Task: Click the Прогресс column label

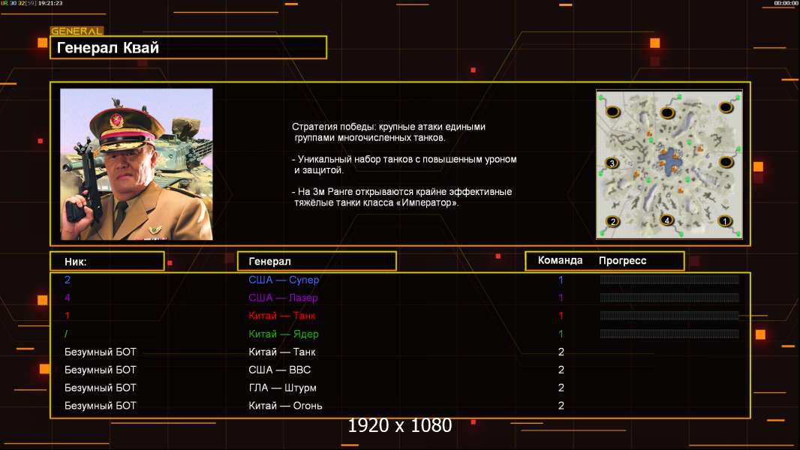Action: click(622, 261)
